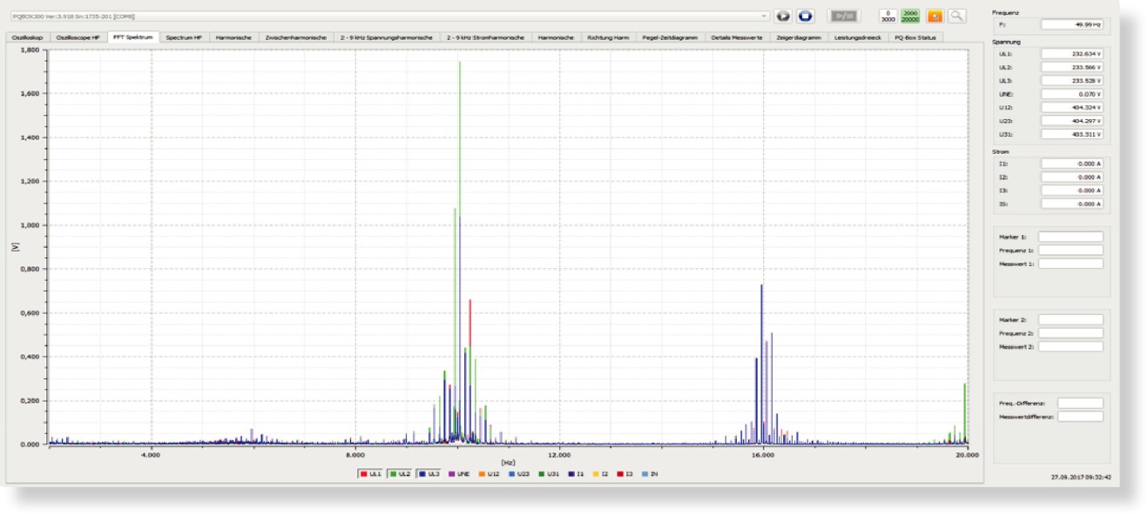Start measurement with the play button
The width and height of the screenshot is (1148, 515).
[x=782, y=16]
